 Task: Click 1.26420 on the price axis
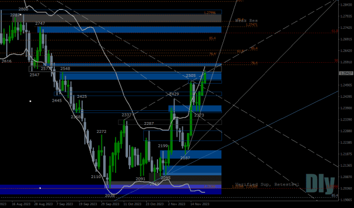click(347, 50)
